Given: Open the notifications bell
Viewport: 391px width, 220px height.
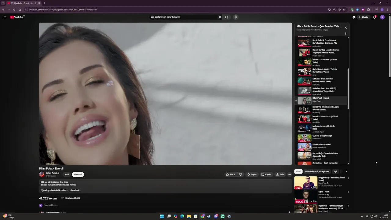Looking at the screenshot, I should click(375, 17).
